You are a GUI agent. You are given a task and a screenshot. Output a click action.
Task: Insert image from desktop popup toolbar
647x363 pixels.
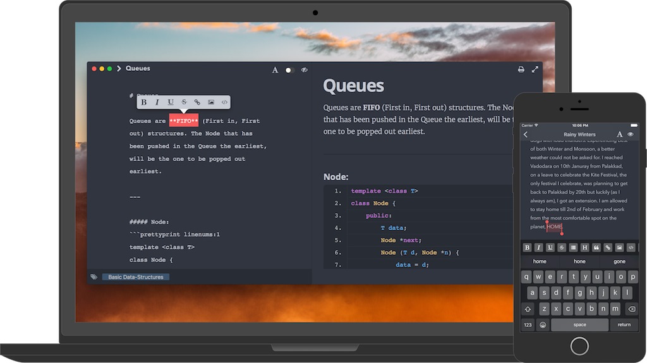coord(211,102)
